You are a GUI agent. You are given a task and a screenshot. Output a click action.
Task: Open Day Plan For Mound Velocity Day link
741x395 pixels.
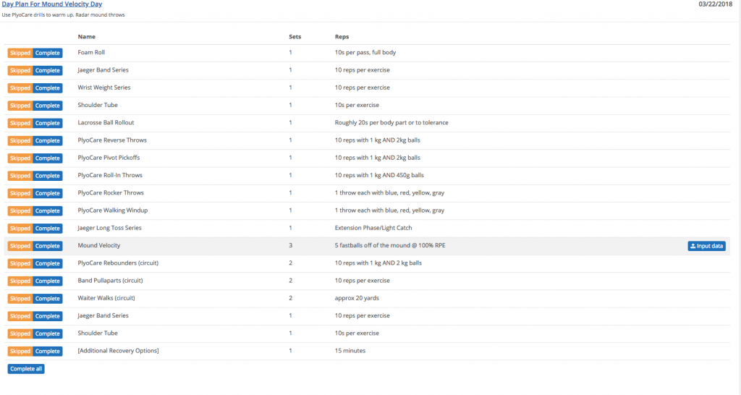(x=52, y=4)
